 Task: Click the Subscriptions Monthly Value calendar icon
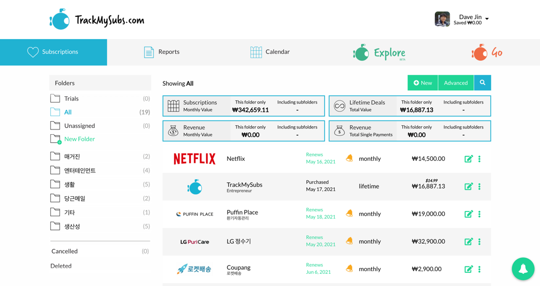pos(173,106)
